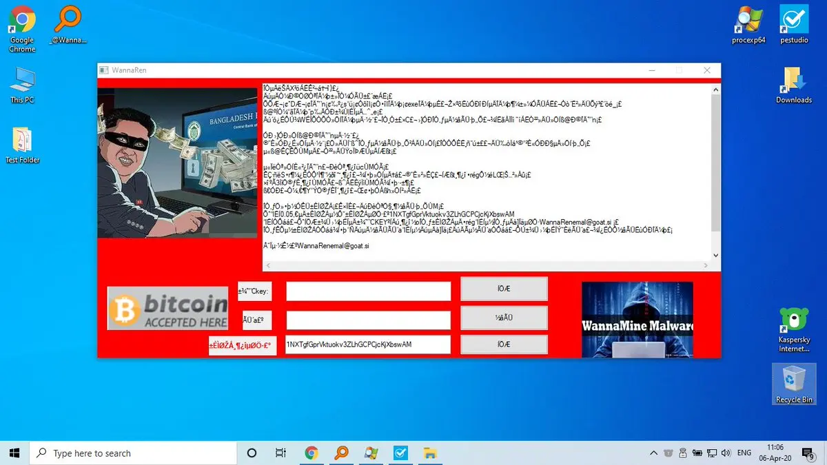The width and height of the screenshot is (827, 465).
Task: Click Kaspersky bear tray icon
Action: tap(668, 453)
